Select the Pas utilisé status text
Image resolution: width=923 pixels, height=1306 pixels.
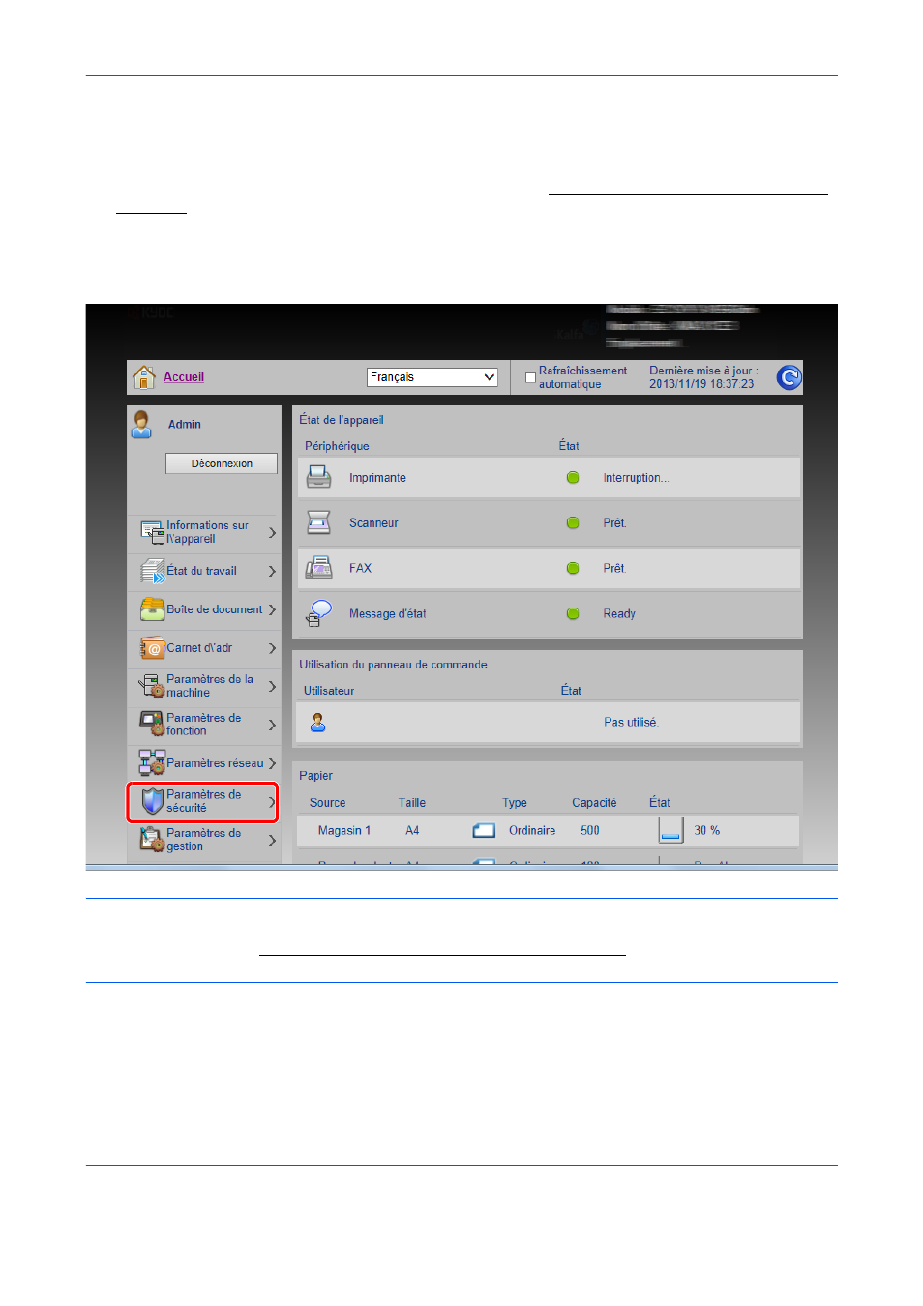tap(631, 723)
